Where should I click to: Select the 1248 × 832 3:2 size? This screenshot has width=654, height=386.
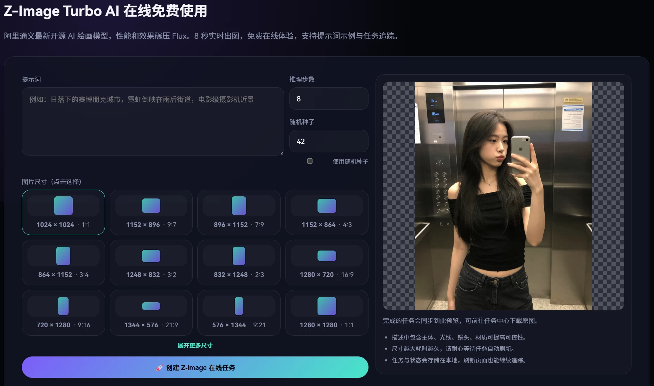tap(151, 262)
